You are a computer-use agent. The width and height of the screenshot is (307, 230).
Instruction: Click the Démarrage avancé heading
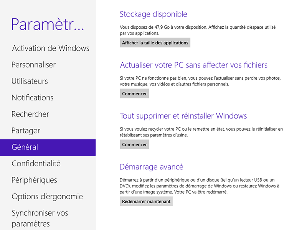(152, 167)
